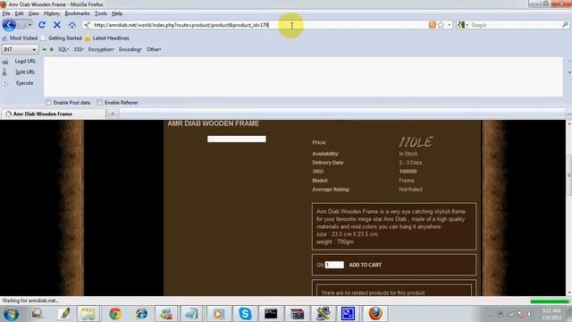Open Getting Started bookmark
Image resolution: width=572 pixels, height=322 pixels.
point(62,38)
